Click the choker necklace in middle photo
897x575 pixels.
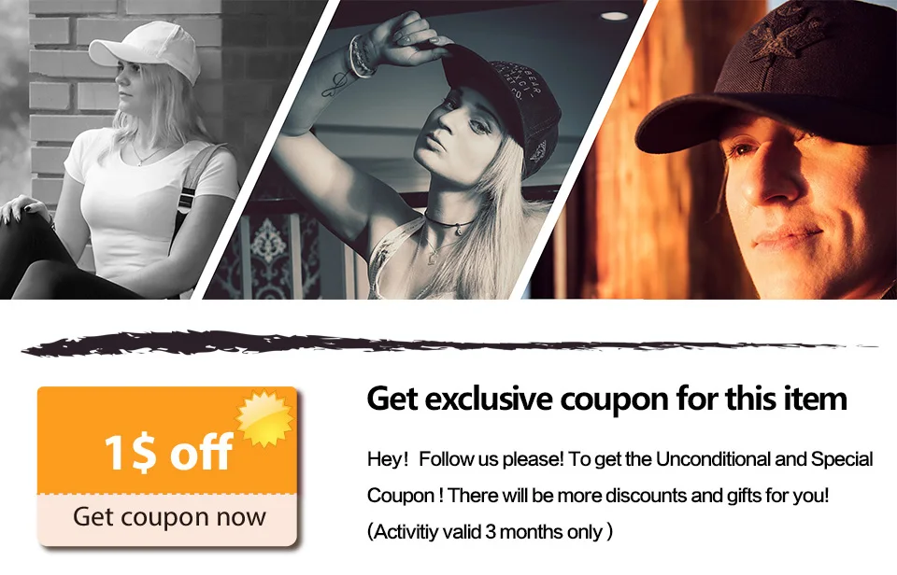click(450, 222)
